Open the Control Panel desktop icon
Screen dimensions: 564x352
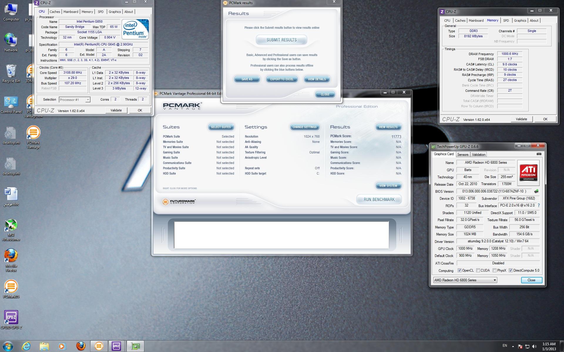click(x=11, y=104)
